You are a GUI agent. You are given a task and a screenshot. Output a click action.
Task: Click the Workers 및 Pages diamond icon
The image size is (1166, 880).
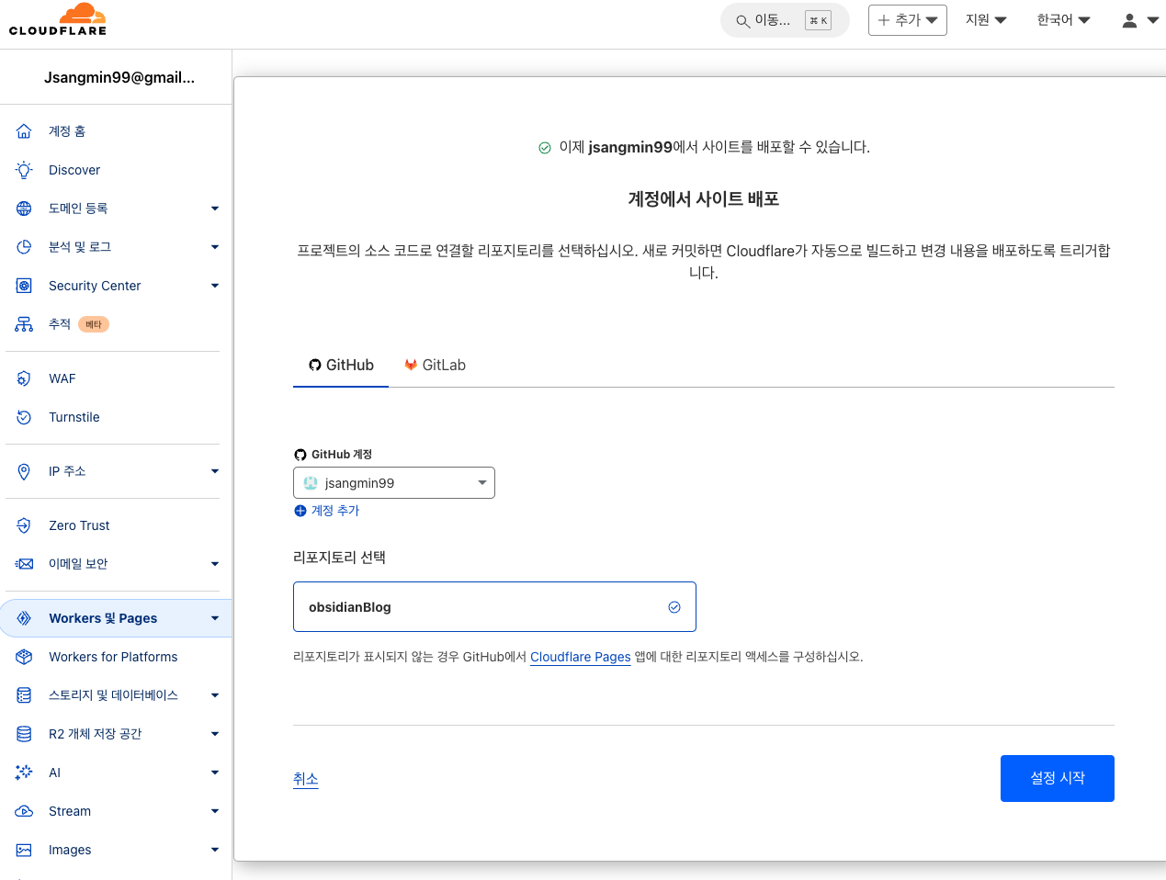point(24,618)
